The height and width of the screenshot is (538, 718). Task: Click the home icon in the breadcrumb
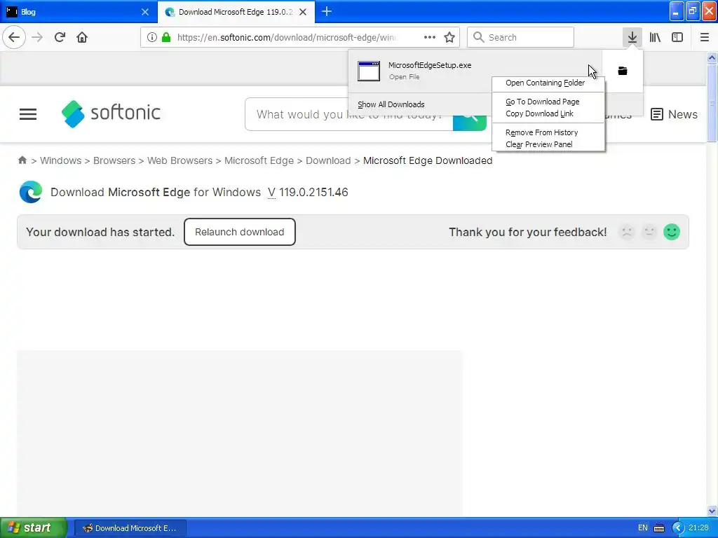click(x=22, y=160)
